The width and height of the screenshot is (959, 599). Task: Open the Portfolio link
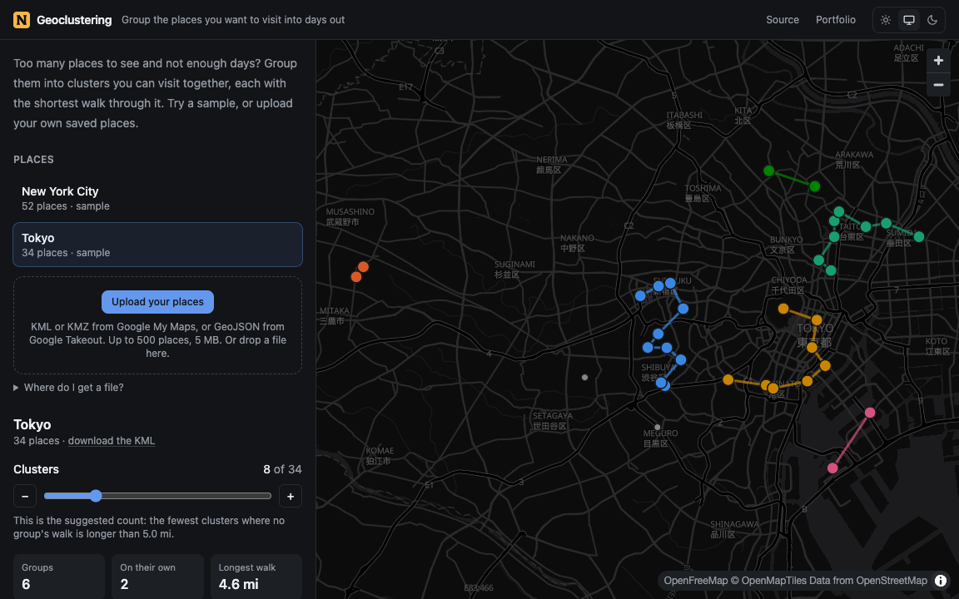(x=836, y=20)
